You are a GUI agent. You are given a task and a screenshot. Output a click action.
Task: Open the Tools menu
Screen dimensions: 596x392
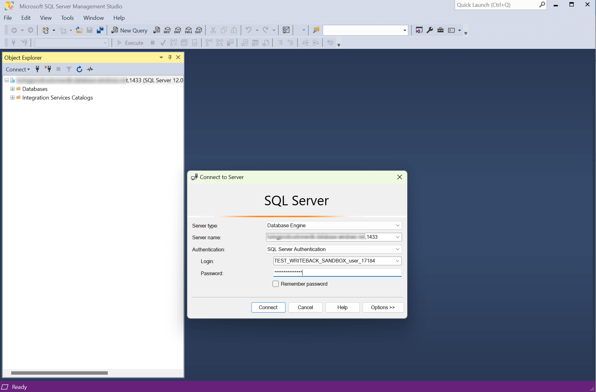pos(66,18)
